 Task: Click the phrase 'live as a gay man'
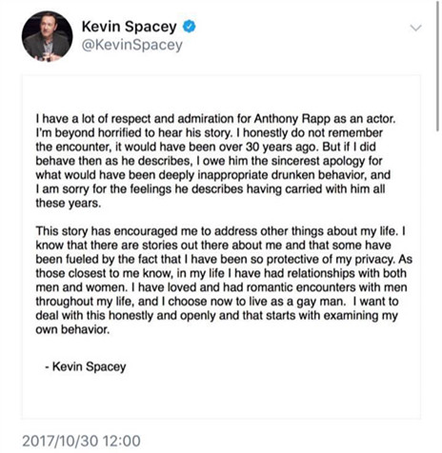click(301, 302)
